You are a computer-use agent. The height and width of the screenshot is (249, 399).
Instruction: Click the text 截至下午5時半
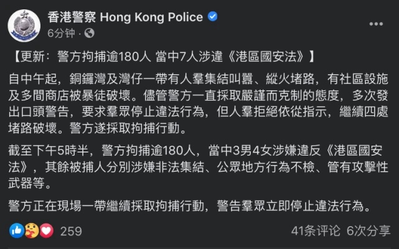[x=49, y=151]
